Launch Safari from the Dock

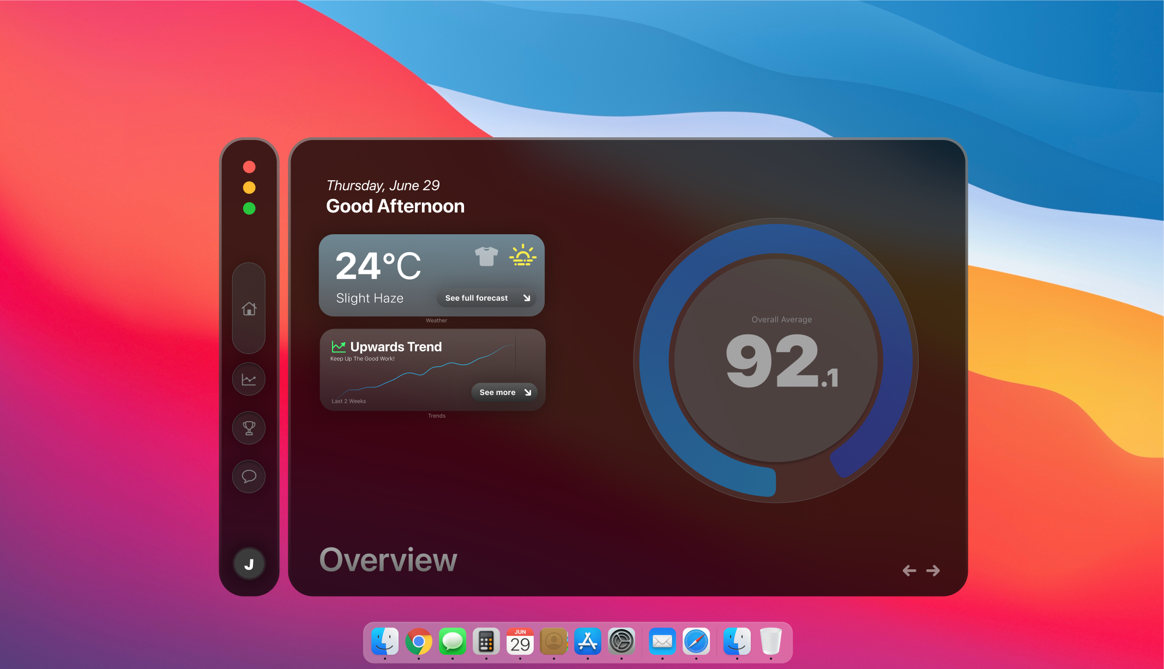click(696, 642)
